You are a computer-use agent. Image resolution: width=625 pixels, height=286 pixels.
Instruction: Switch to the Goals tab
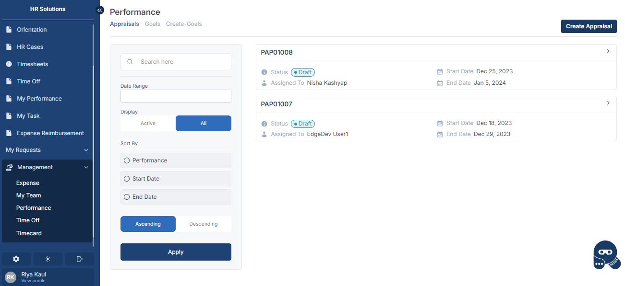153,24
